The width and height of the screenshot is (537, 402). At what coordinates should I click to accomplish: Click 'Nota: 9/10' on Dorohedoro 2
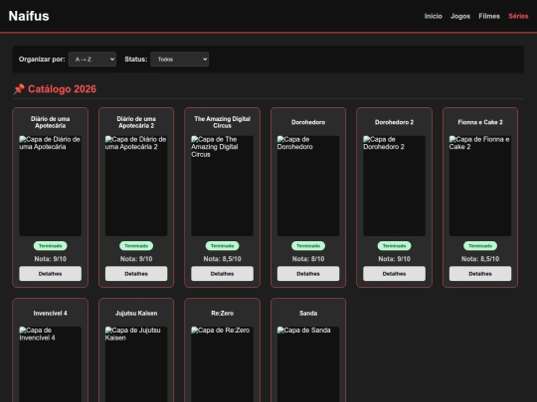point(394,259)
